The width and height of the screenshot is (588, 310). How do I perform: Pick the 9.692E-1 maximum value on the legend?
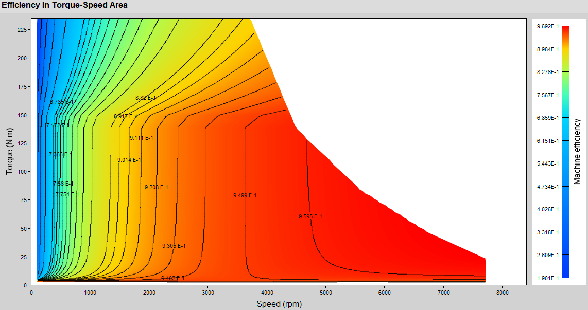[548, 26]
